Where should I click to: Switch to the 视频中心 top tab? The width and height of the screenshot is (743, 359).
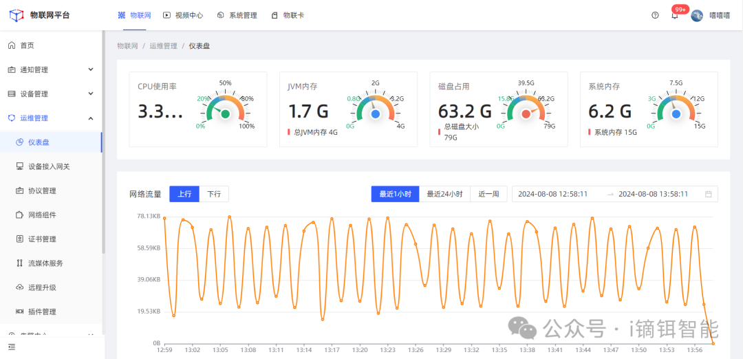pyautogui.click(x=183, y=15)
